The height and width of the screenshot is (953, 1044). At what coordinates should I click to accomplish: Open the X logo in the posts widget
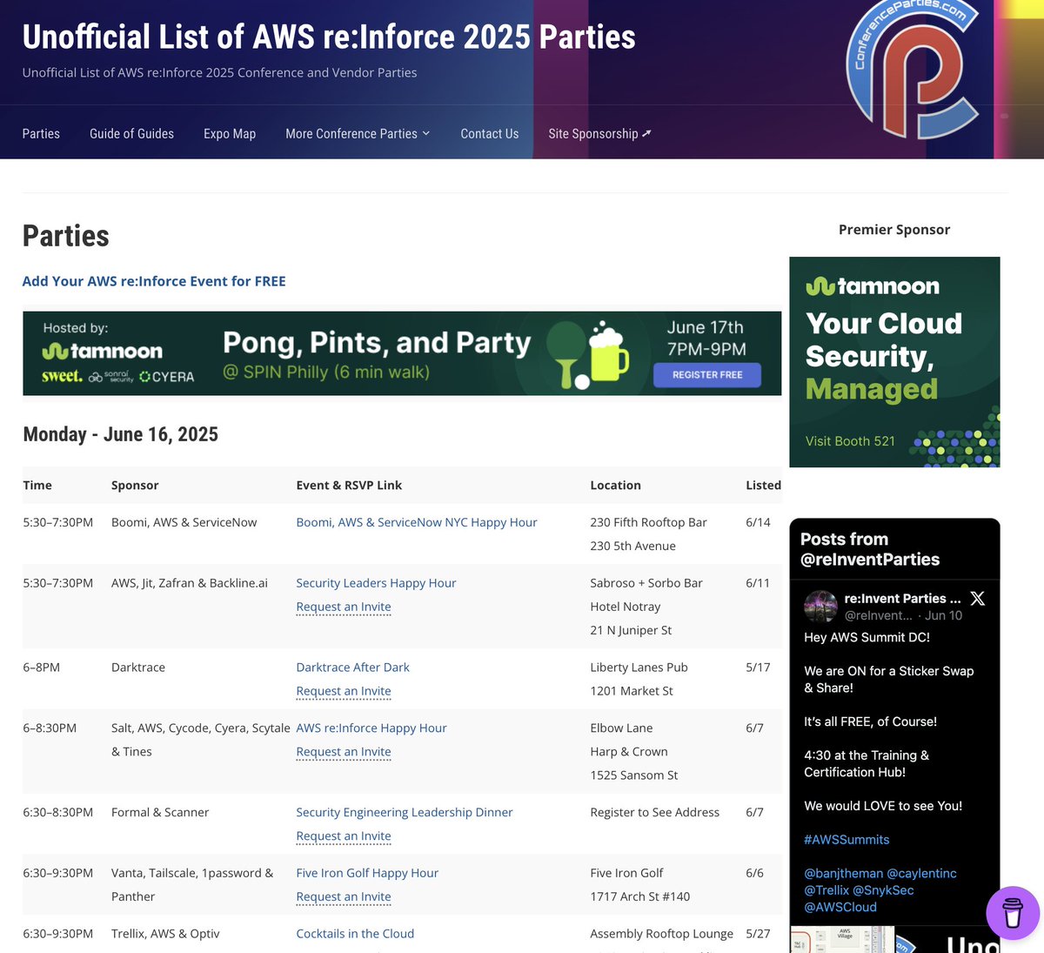(x=978, y=599)
